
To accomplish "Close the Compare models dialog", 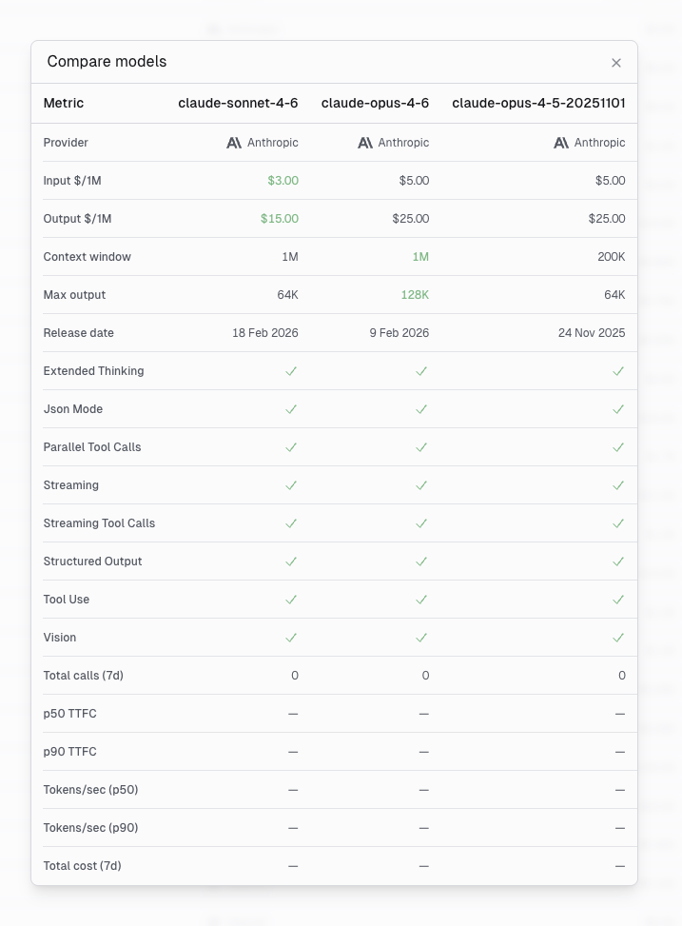I will (615, 63).
